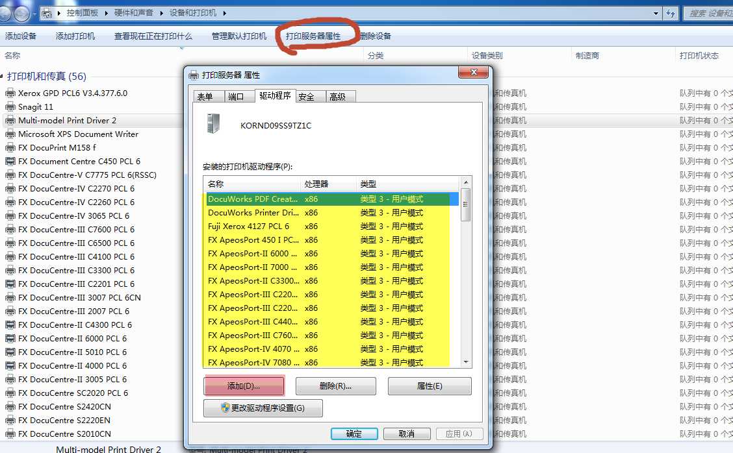Click 添加设备 in the toolbar
This screenshot has height=453, width=733.
[x=21, y=36]
